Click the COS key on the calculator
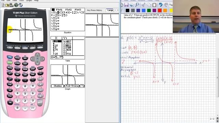The width and height of the screenshot is (219, 123). [x=25, y=75]
